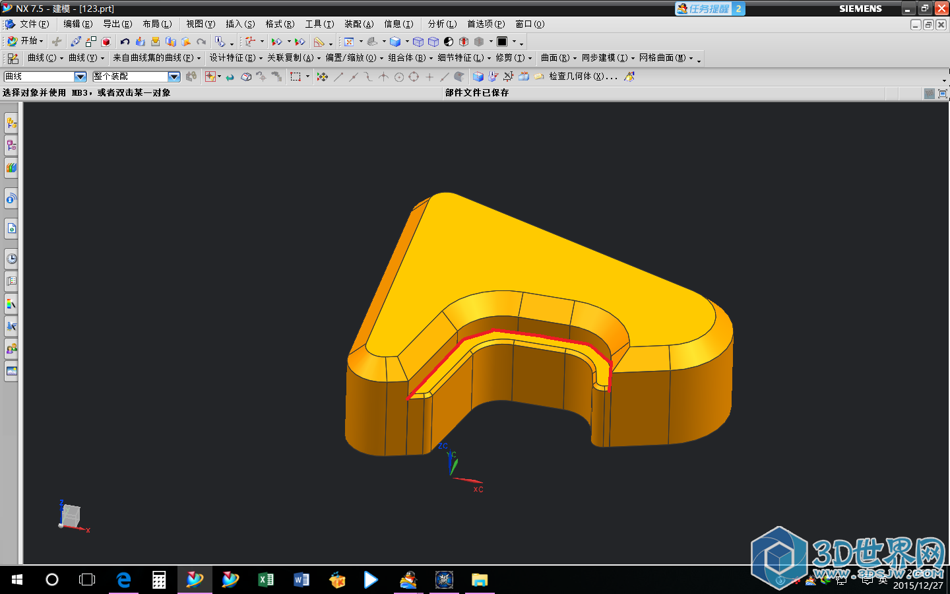950x594 pixels.
Task: Select the Shaded with Edges cube icon
Action: coord(395,42)
